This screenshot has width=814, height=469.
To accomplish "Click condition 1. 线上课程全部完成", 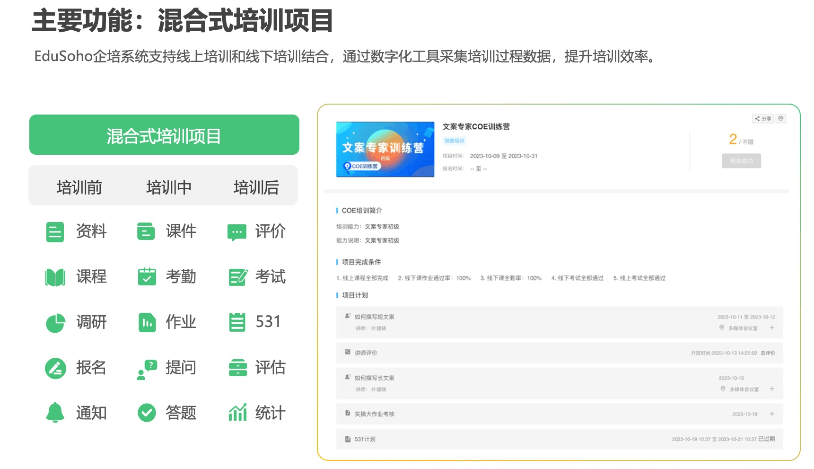I will pyautogui.click(x=362, y=278).
